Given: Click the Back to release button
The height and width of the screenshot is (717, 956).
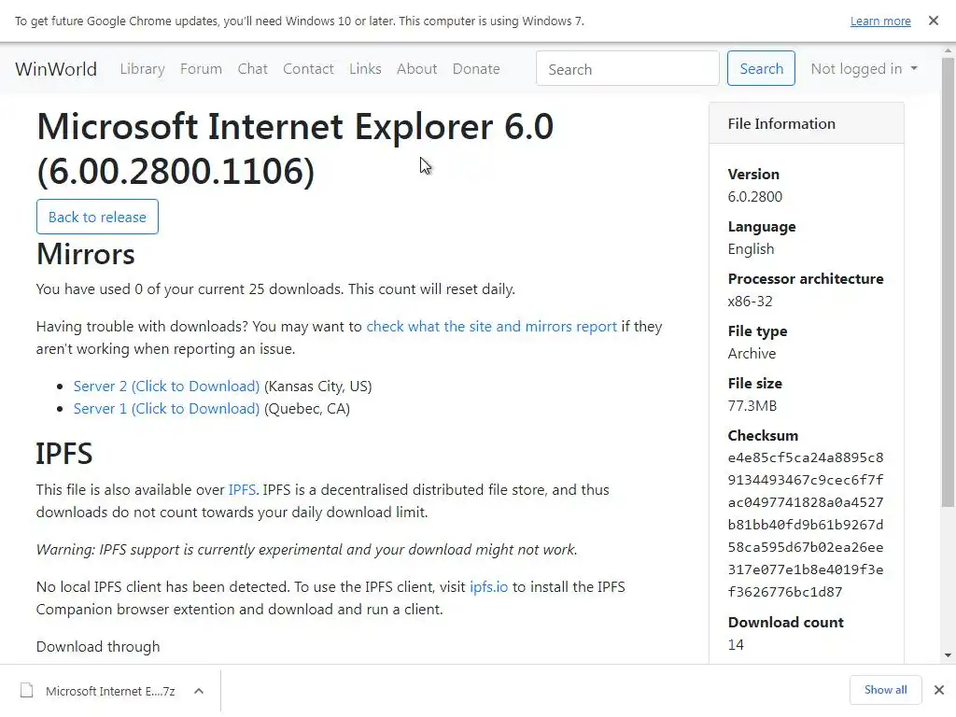Looking at the screenshot, I should tap(97, 217).
